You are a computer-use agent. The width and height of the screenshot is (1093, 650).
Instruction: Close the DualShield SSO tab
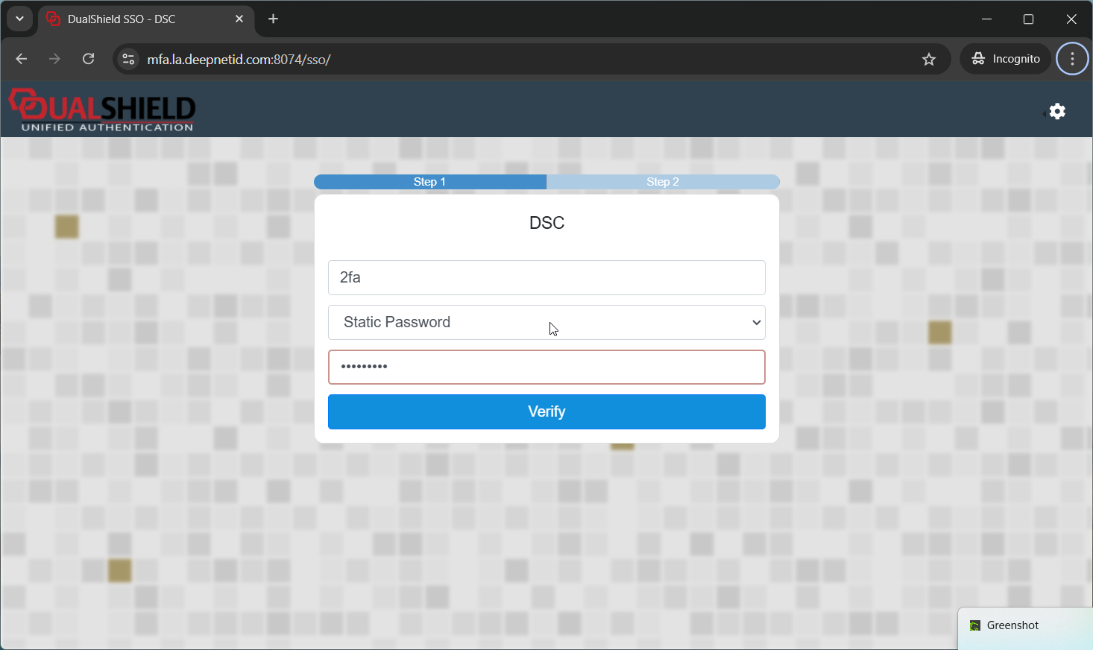tap(239, 19)
